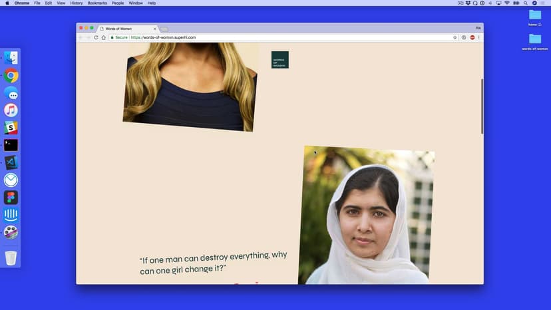This screenshot has width=551, height=310.
Task: Bookmark this page with the star icon
Action: [455, 37]
